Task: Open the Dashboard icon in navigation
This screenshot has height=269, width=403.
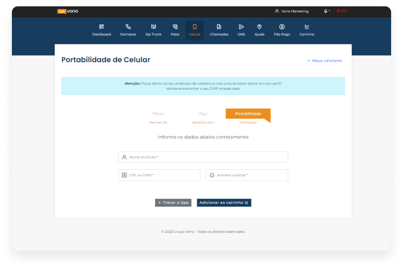Action: point(101,27)
